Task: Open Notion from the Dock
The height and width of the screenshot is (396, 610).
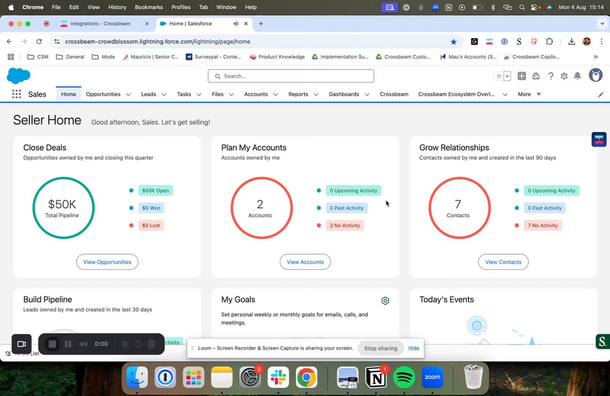Action: 376,378
